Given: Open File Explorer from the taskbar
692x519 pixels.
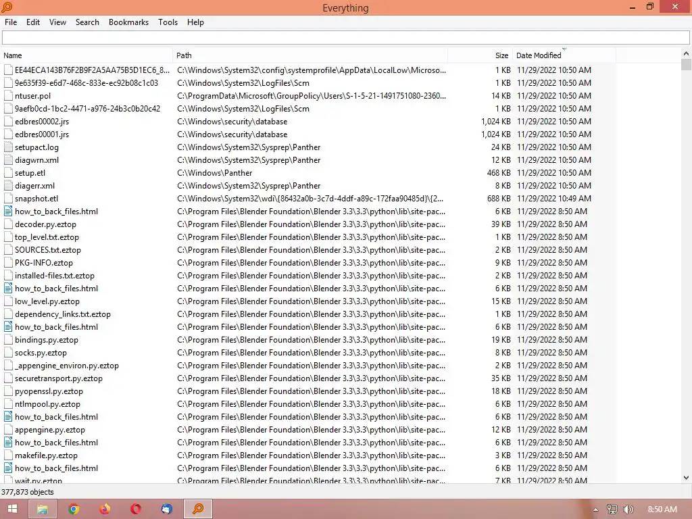Looking at the screenshot, I should click(x=43, y=509).
